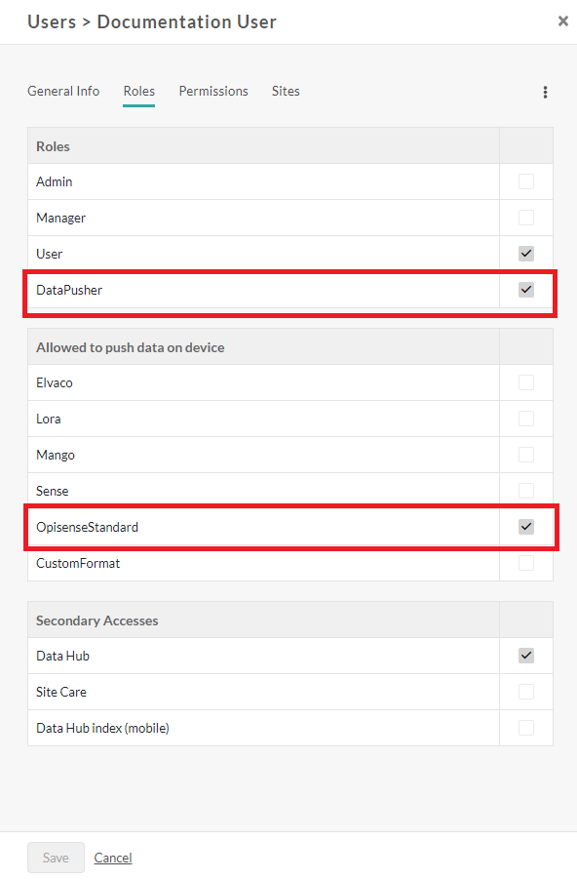Check the Mango device option
Image resolution: width=577 pixels, height=880 pixels.
pos(525,454)
